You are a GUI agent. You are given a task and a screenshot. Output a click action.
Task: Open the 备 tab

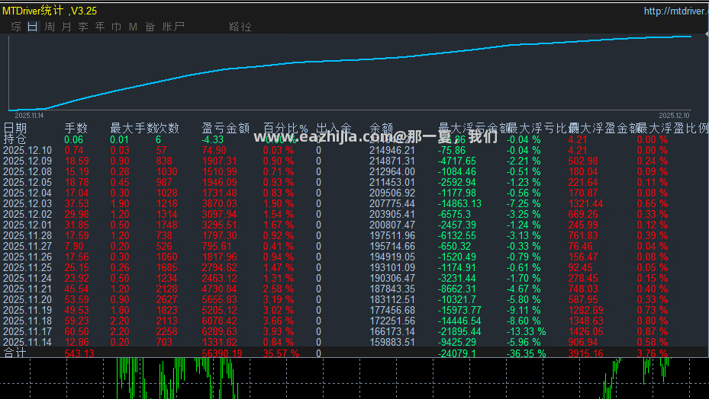click(150, 27)
